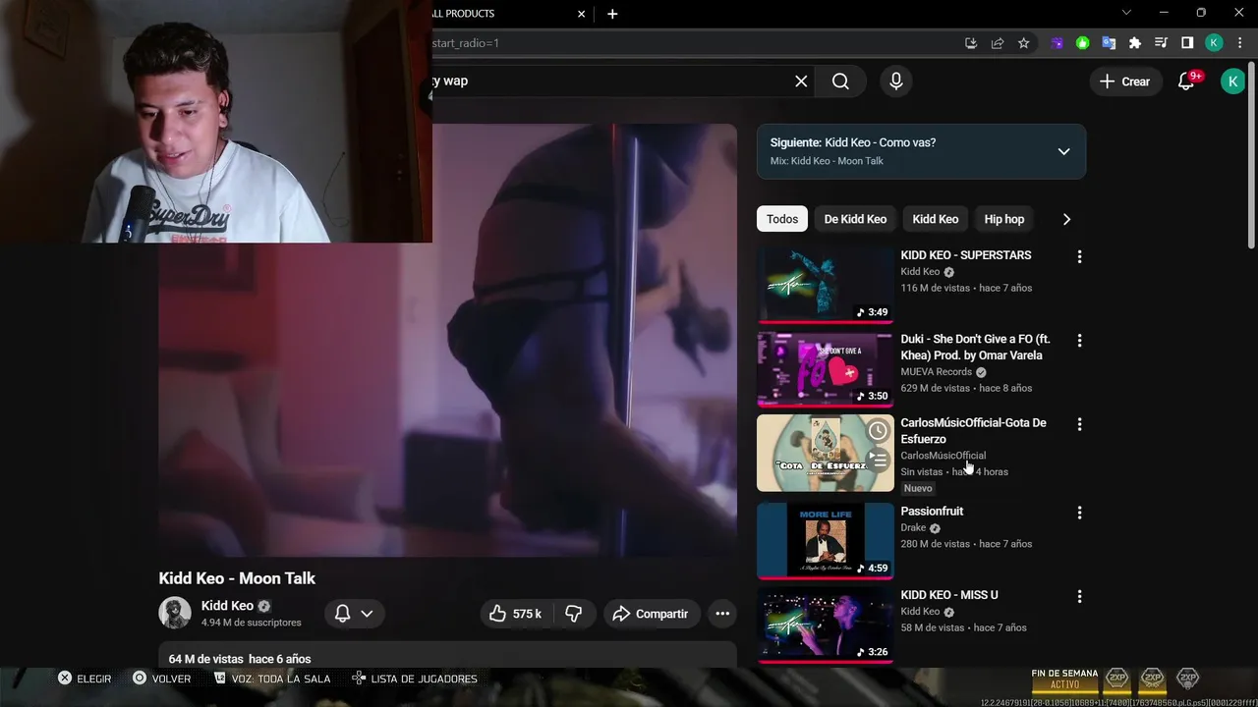The image size is (1258, 707).
Task: Close the ALL PRODUCTS browser tab
Action: click(x=581, y=14)
